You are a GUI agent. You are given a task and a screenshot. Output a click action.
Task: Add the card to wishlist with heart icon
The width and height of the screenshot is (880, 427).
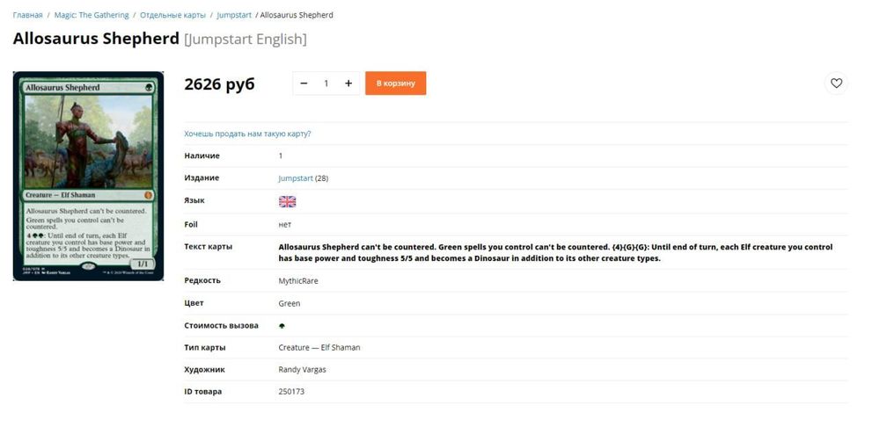(x=836, y=83)
